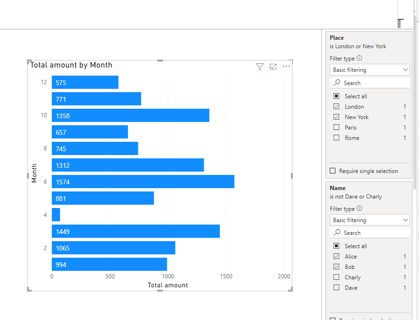Select the bar labeled 1449
The height and width of the screenshot is (320, 419).
coord(136,231)
